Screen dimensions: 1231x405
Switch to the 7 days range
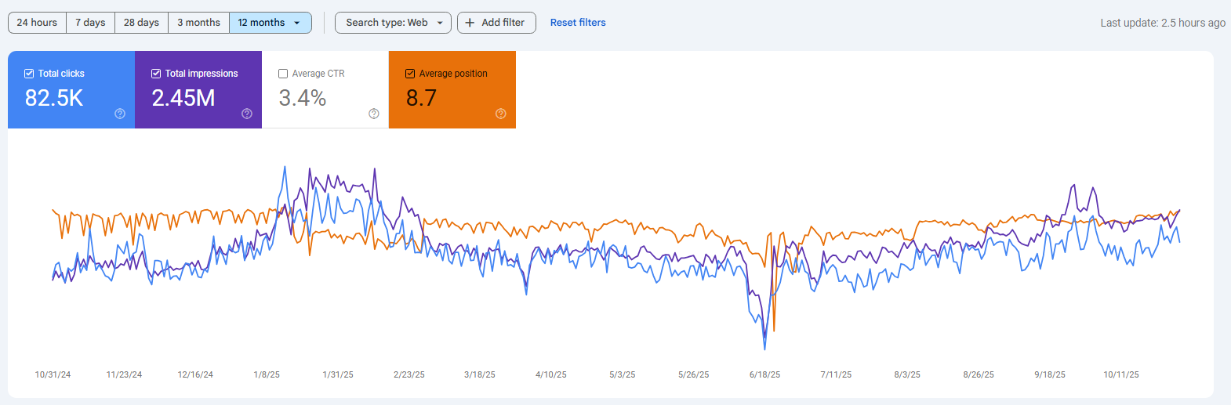pyautogui.click(x=90, y=23)
